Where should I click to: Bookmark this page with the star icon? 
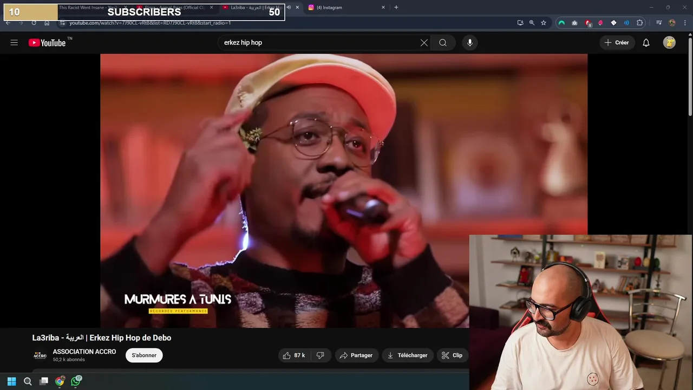point(544,23)
